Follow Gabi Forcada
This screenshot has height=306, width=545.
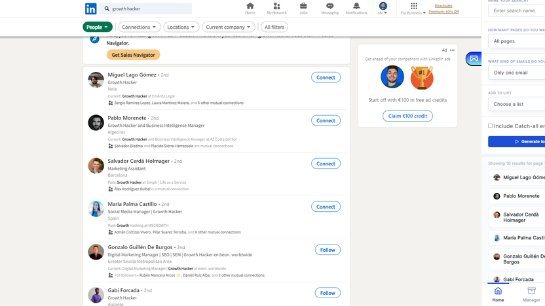pos(328,293)
